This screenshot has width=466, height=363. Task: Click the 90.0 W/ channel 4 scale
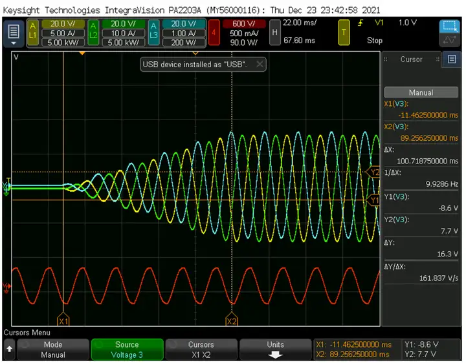coord(244,43)
